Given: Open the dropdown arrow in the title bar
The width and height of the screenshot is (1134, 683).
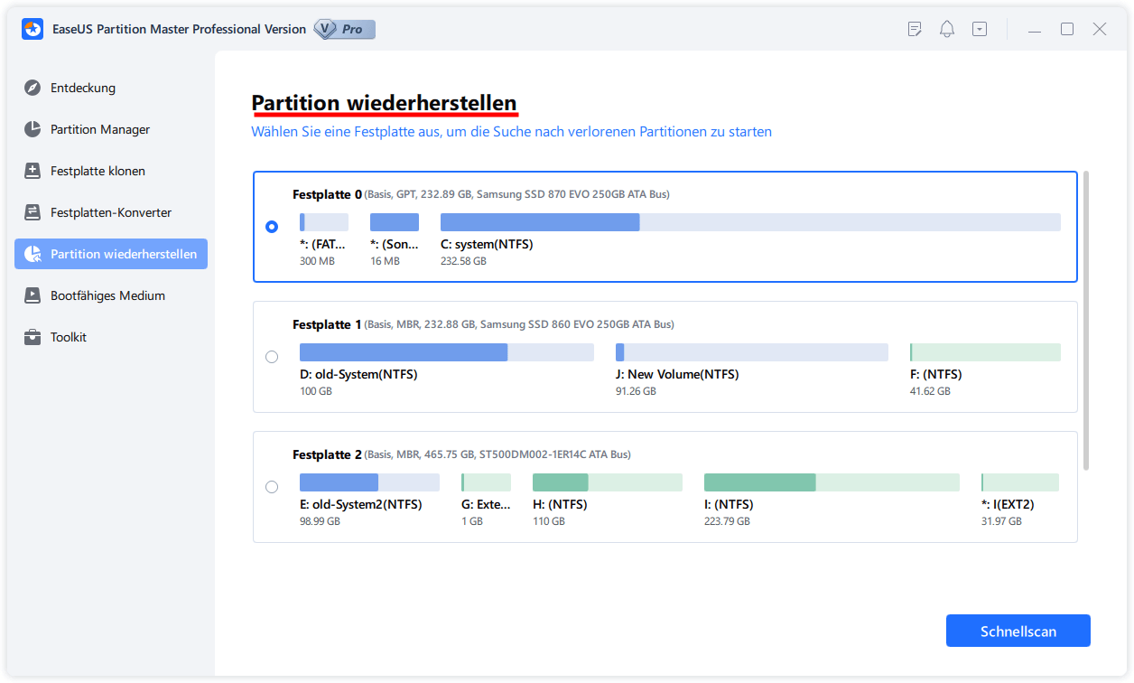Looking at the screenshot, I should 979,28.
